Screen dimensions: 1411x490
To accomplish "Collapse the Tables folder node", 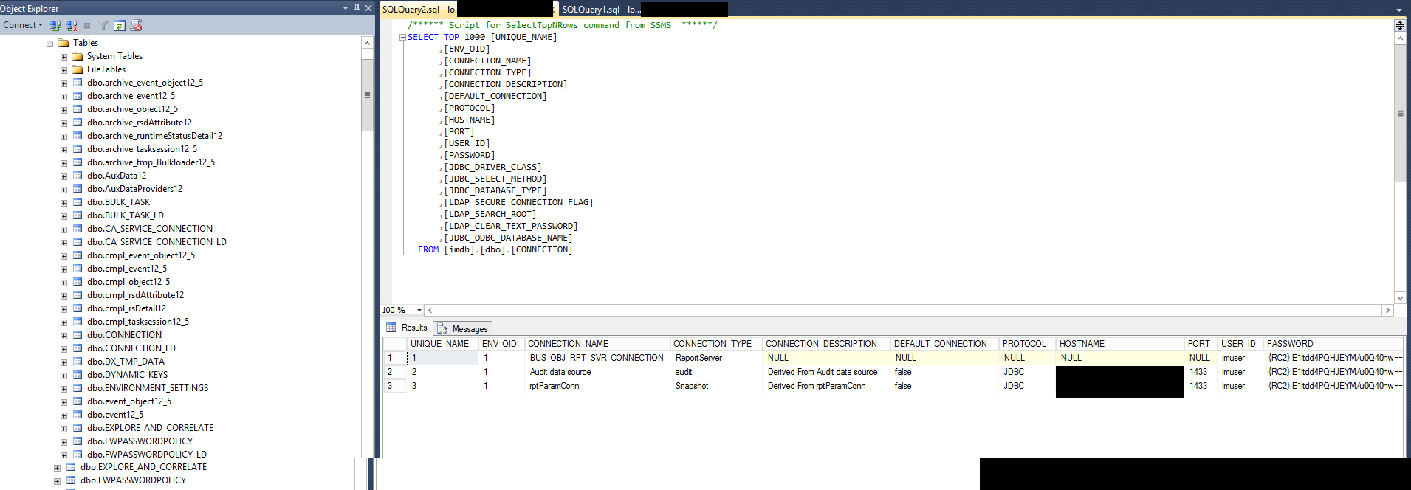I will pos(50,44).
